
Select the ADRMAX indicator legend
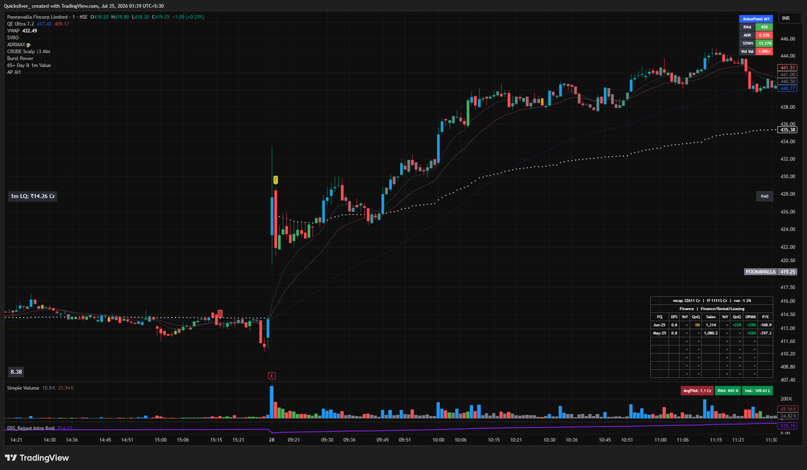(19, 45)
